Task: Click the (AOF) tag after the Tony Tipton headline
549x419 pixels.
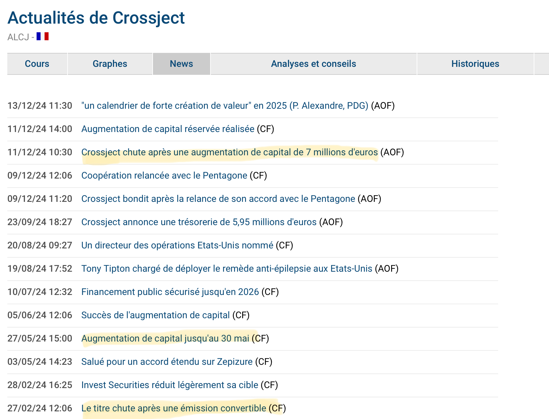Action: [387, 269]
